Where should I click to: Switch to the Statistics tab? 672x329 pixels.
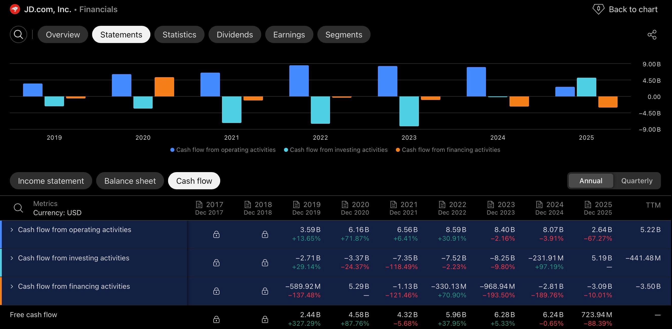[179, 34]
